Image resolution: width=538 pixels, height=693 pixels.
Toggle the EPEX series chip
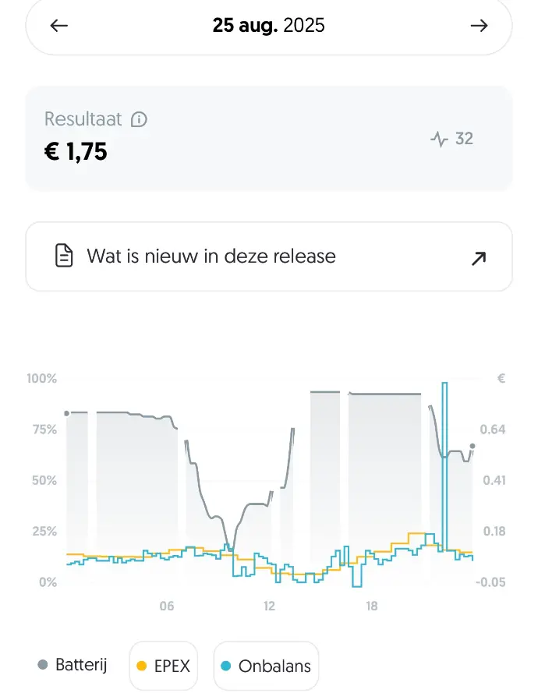pyautogui.click(x=163, y=666)
